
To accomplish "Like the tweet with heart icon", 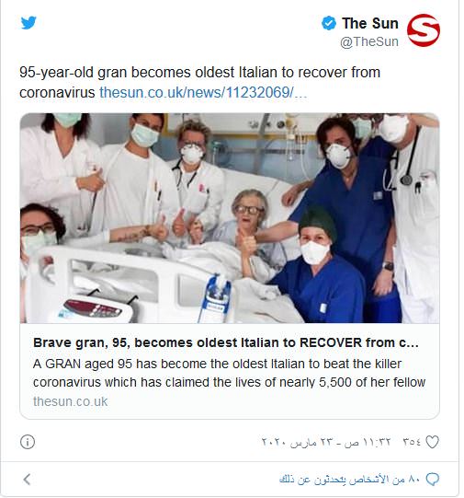I will [433, 442].
